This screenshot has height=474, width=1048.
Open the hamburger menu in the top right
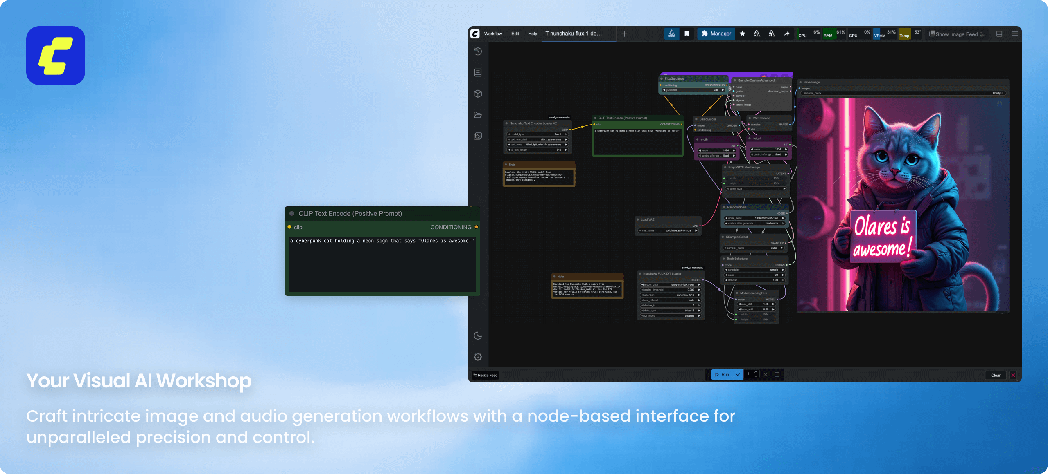1015,34
